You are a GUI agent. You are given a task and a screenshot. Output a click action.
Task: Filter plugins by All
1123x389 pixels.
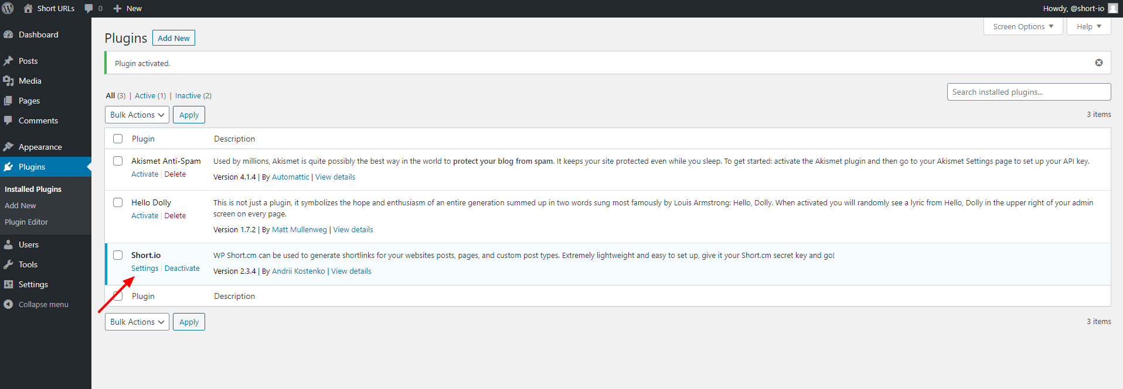click(110, 95)
